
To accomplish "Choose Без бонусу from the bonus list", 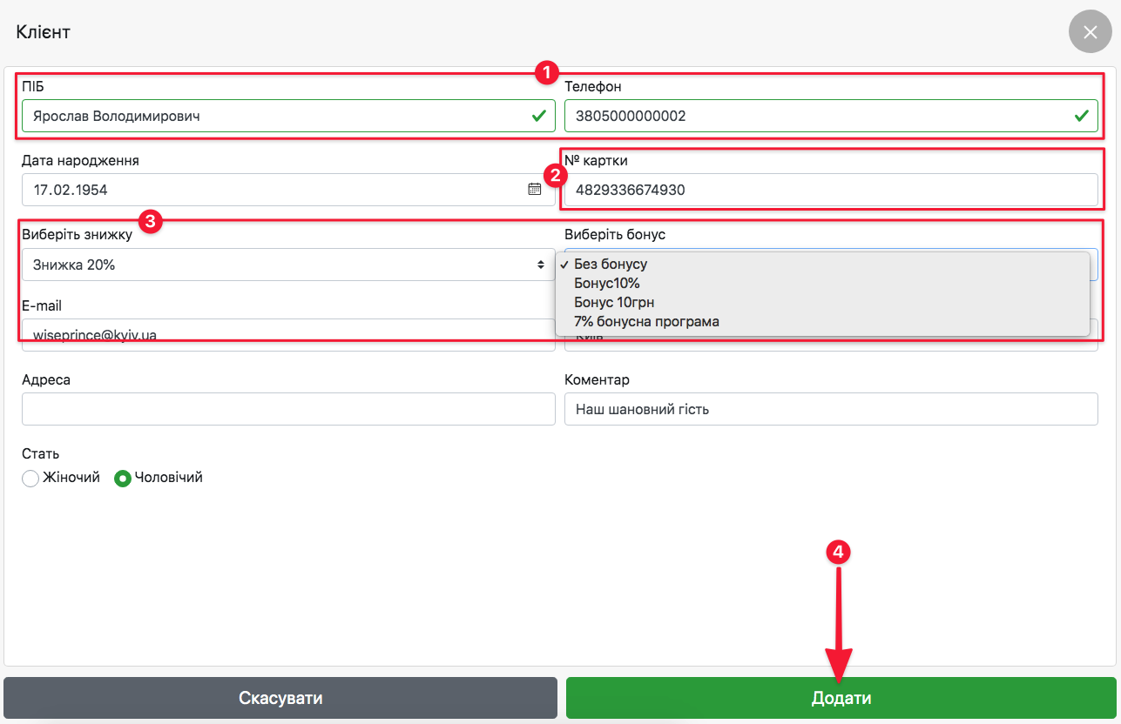I will coord(611,264).
